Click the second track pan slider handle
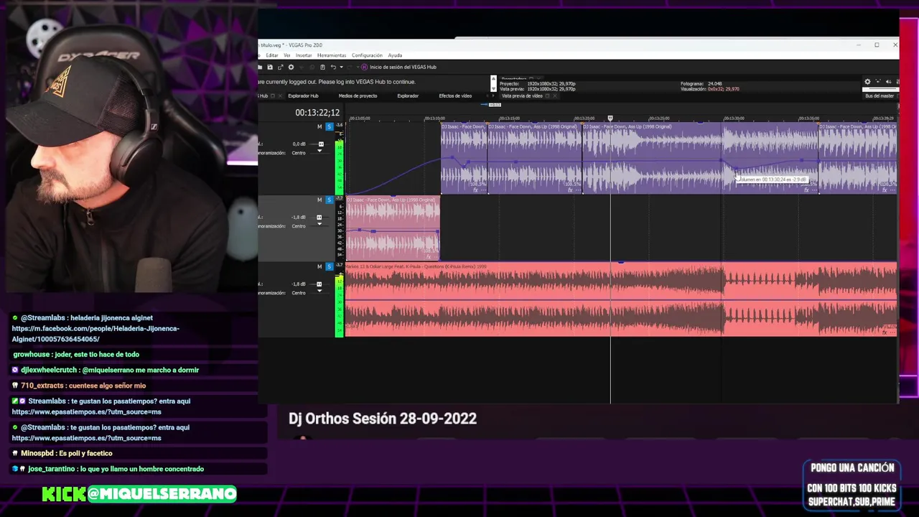The width and height of the screenshot is (919, 517). 319,225
